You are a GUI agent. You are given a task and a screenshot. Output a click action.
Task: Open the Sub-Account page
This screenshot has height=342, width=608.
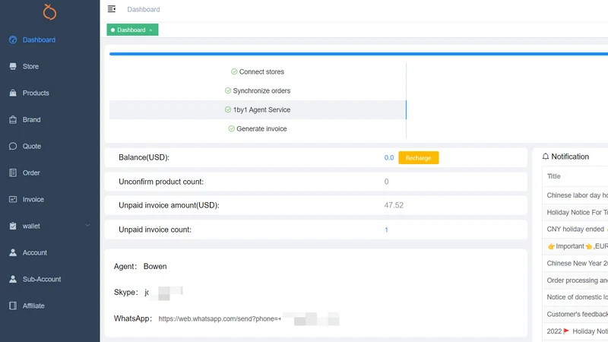(x=42, y=279)
